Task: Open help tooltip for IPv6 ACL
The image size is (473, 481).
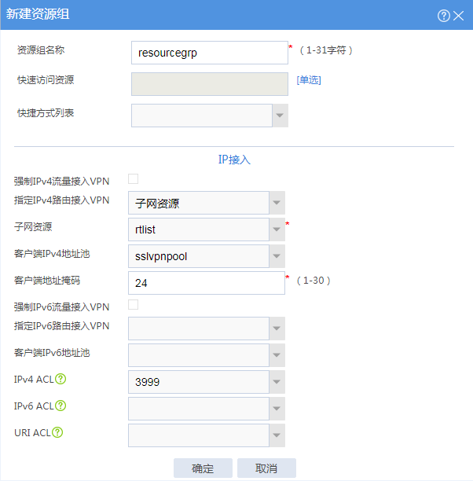Action: point(60,406)
